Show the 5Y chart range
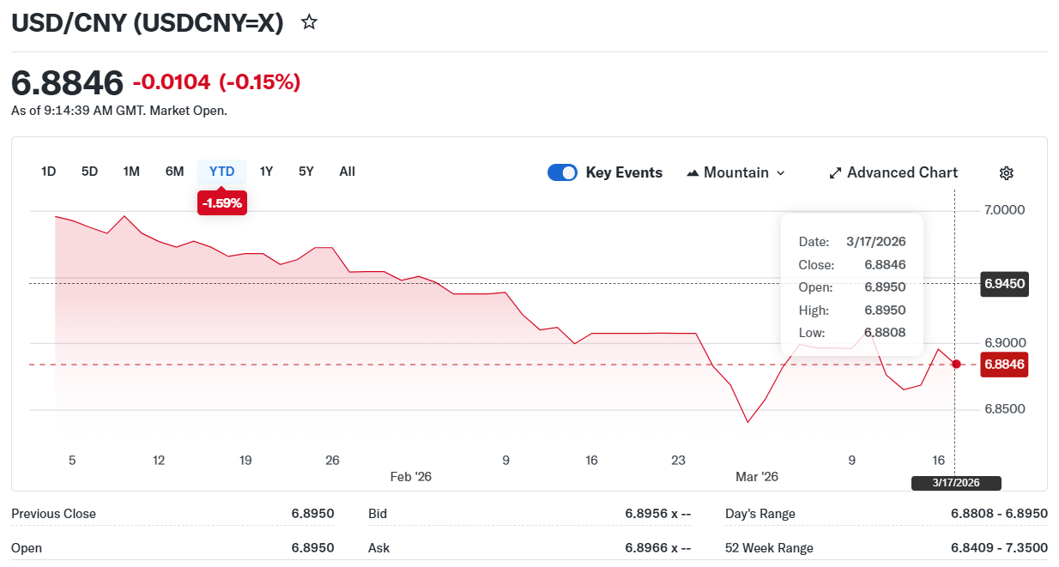The image size is (1059, 567). [306, 172]
